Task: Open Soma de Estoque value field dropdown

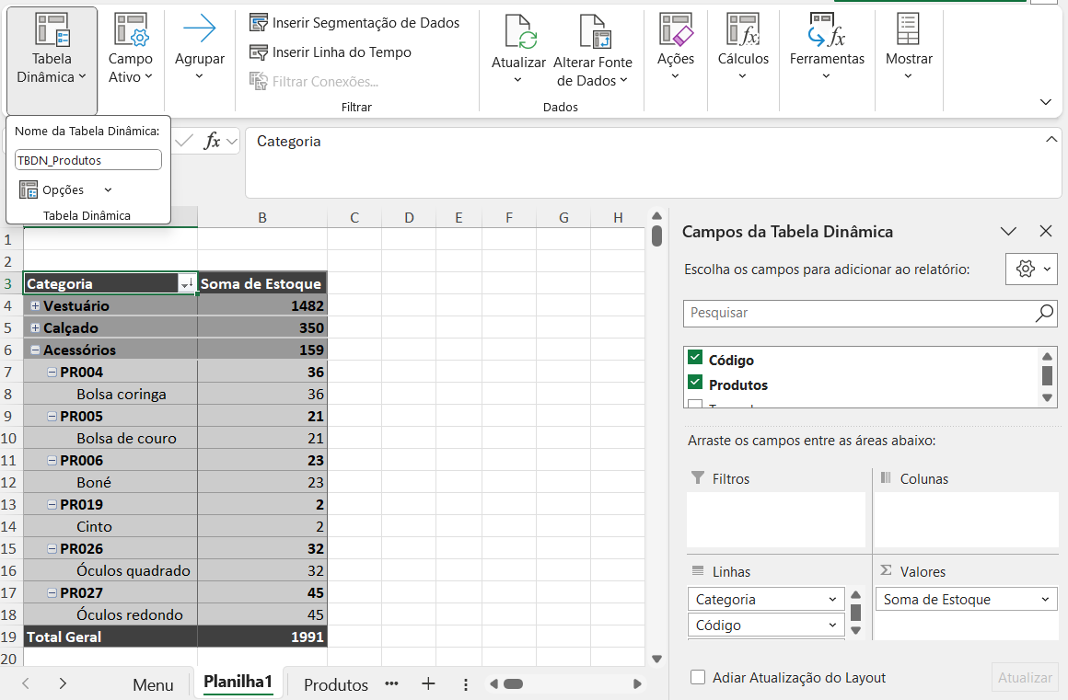Action: coord(1046,600)
